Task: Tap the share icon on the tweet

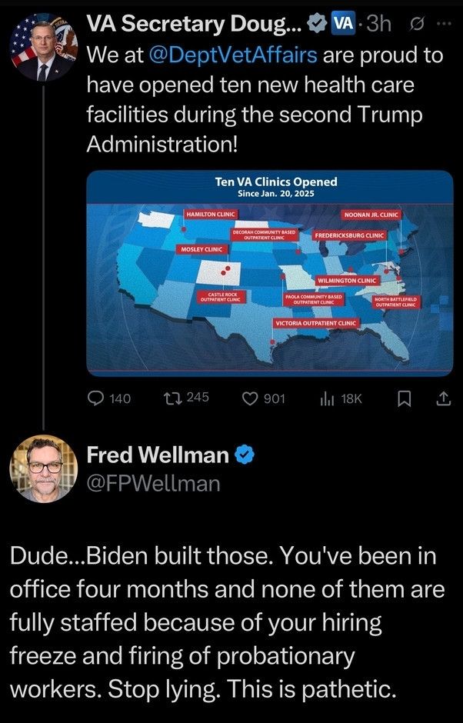Action: coord(443,398)
